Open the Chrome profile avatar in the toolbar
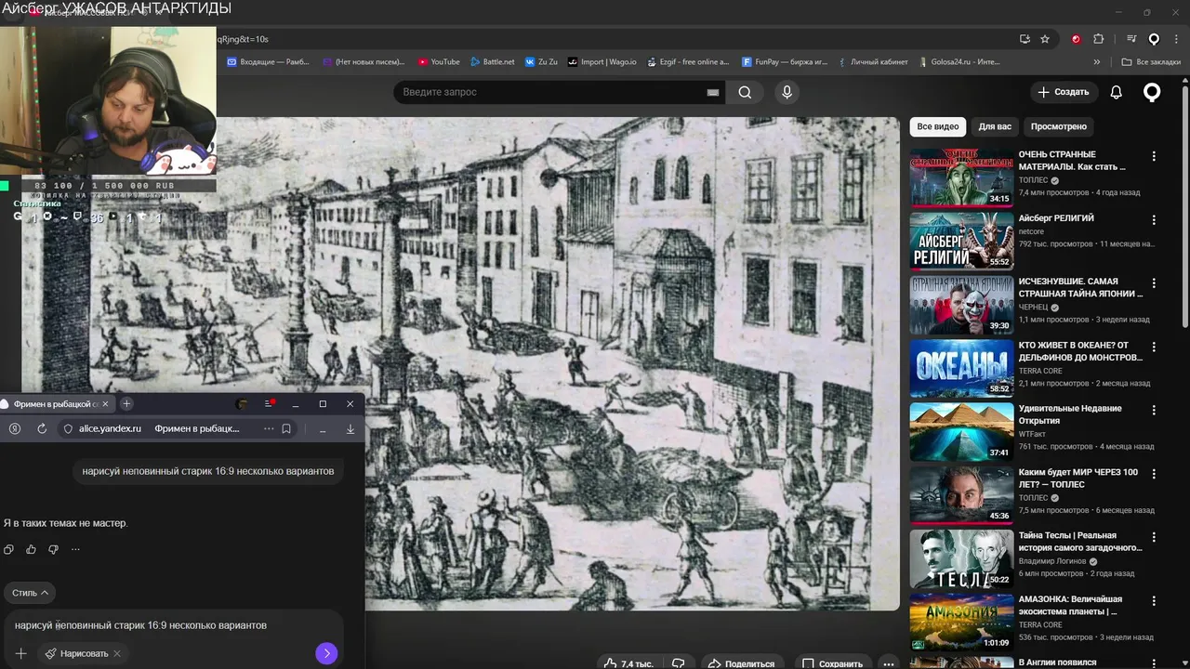This screenshot has height=669, width=1190. click(x=1154, y=39)
